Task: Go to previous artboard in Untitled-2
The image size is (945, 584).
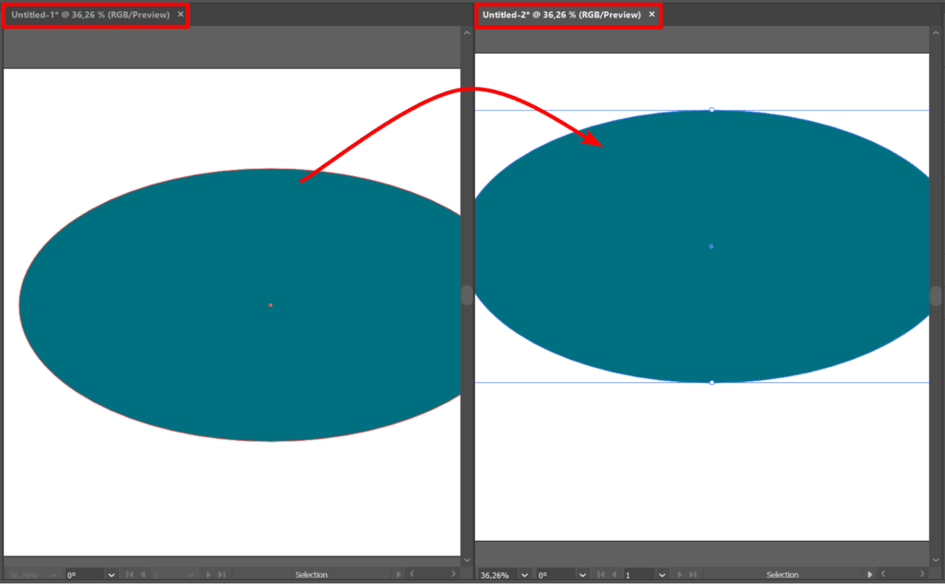Action: click(x=615, y=575)
